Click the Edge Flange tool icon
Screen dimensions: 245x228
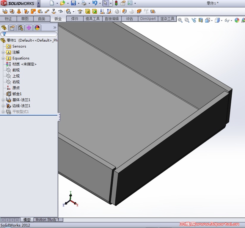click(26, 11)
